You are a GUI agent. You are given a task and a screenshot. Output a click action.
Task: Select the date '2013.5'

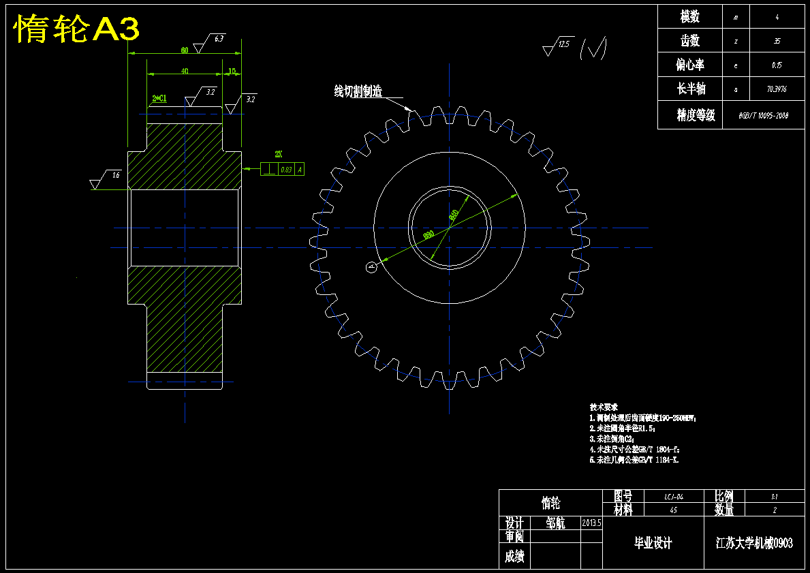coord(591,523)
